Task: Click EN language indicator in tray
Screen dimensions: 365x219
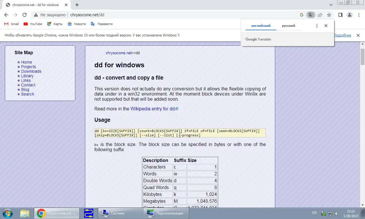Action: [314, 213]
